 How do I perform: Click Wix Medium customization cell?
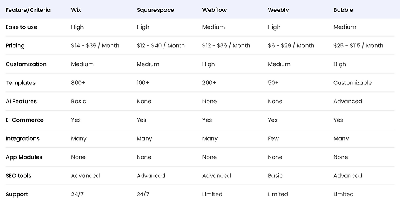pyautogui.click(x=82, y=64)
